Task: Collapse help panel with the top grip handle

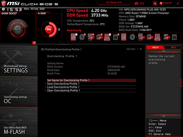Action: pos(164,51)
